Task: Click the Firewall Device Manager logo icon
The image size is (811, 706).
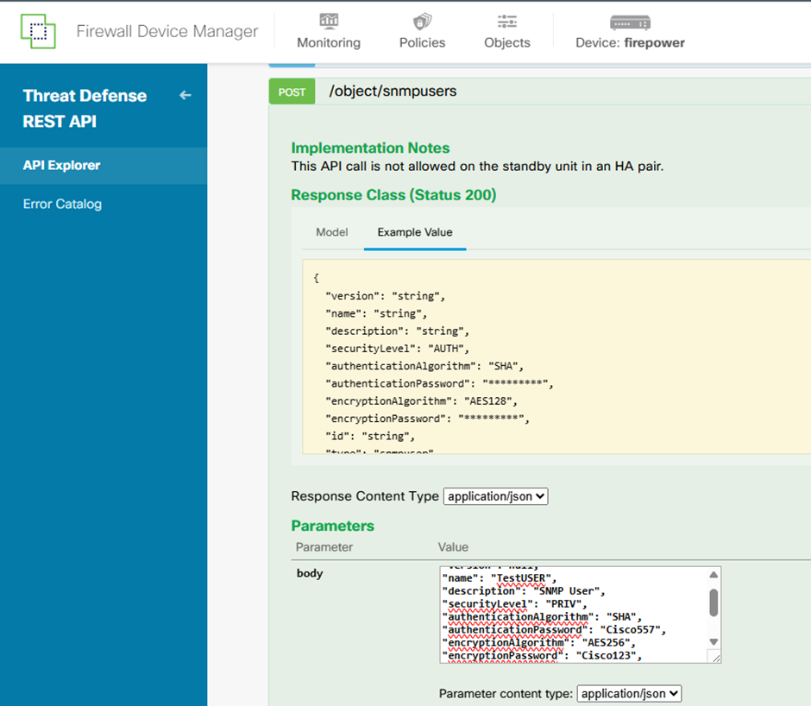Action: pyautogui.click(x=38, y=31)
